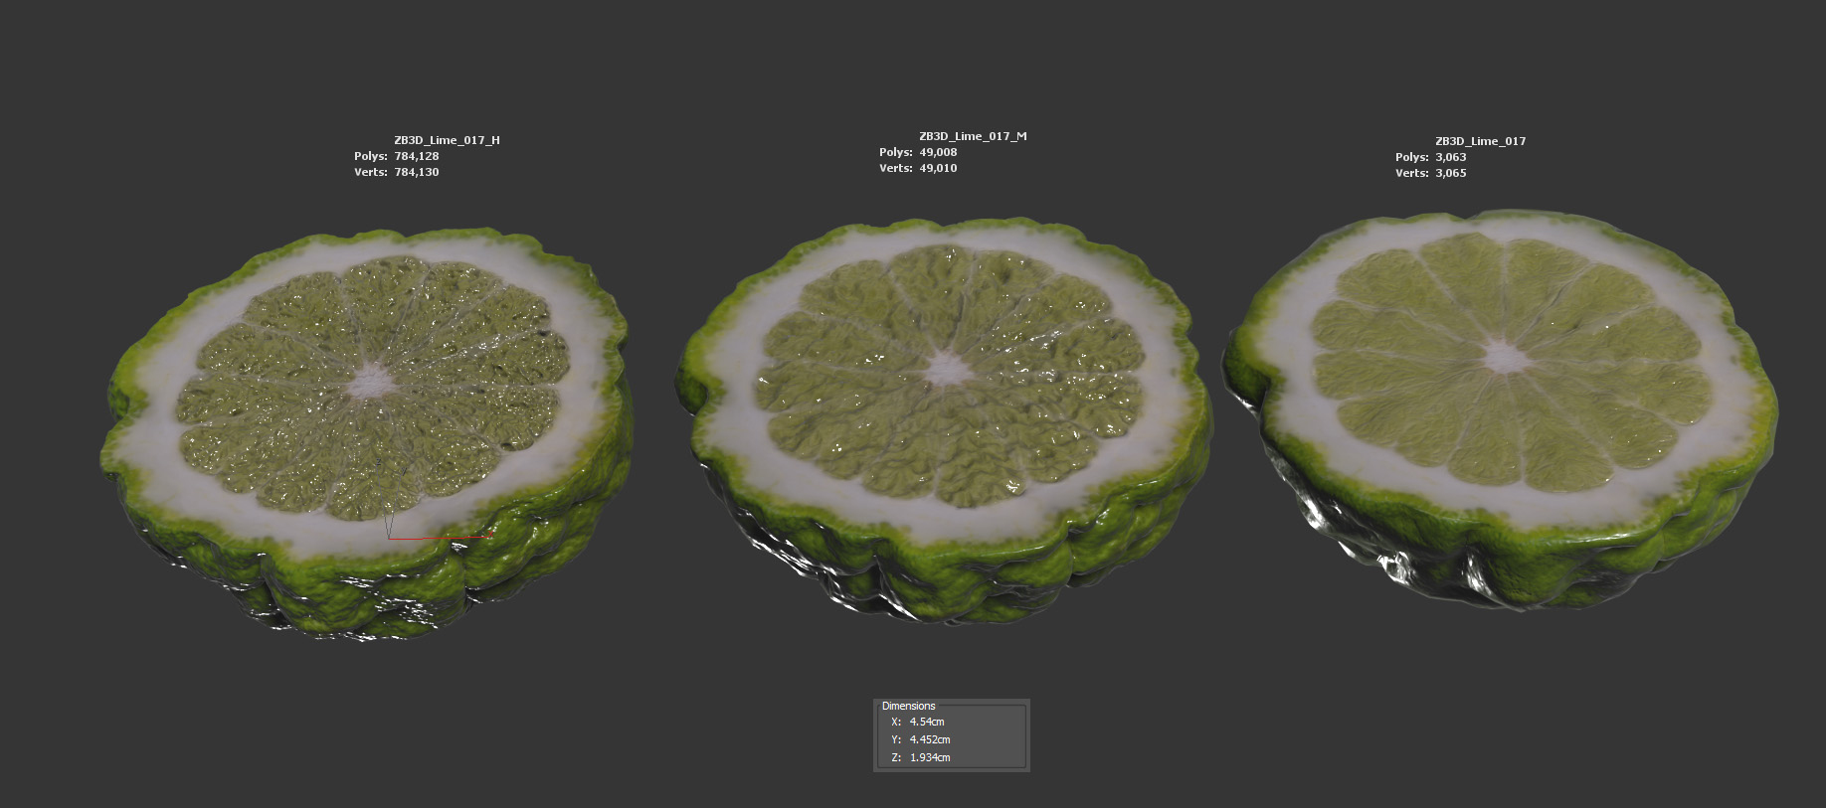The height and width of the screenshot is (808, 1826).
Task: Click the 3,063 polys count
Action: [x=1450, y=157]
